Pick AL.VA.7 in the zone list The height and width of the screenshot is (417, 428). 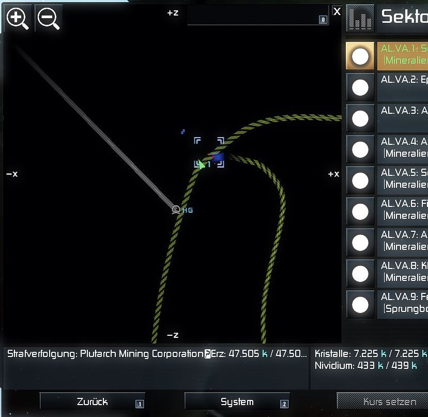point(403,242)
